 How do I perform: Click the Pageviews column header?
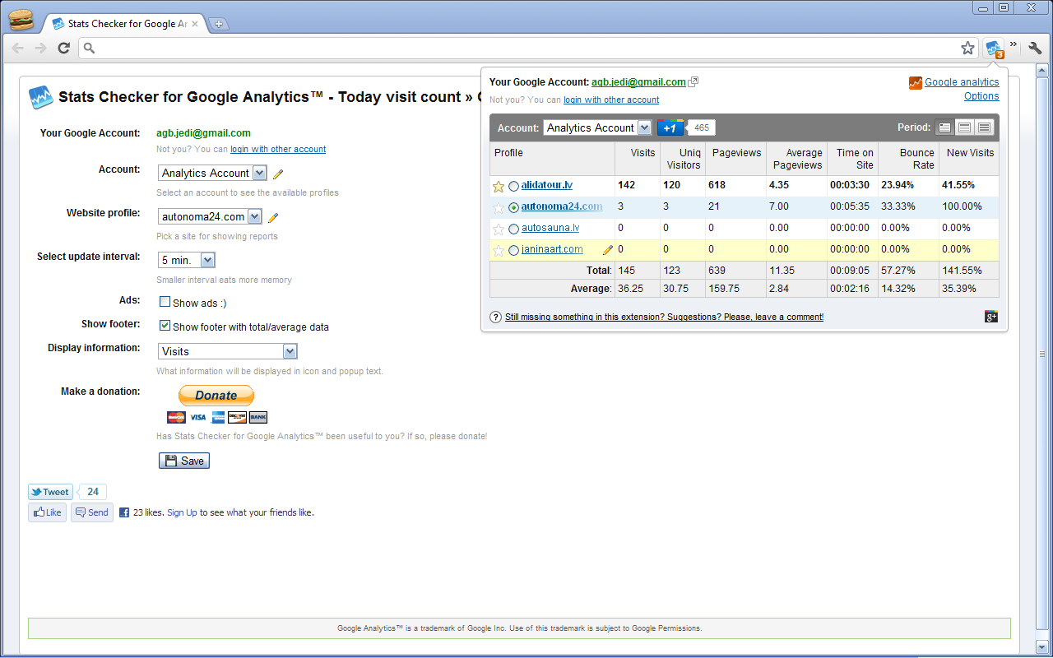(735, 159)
